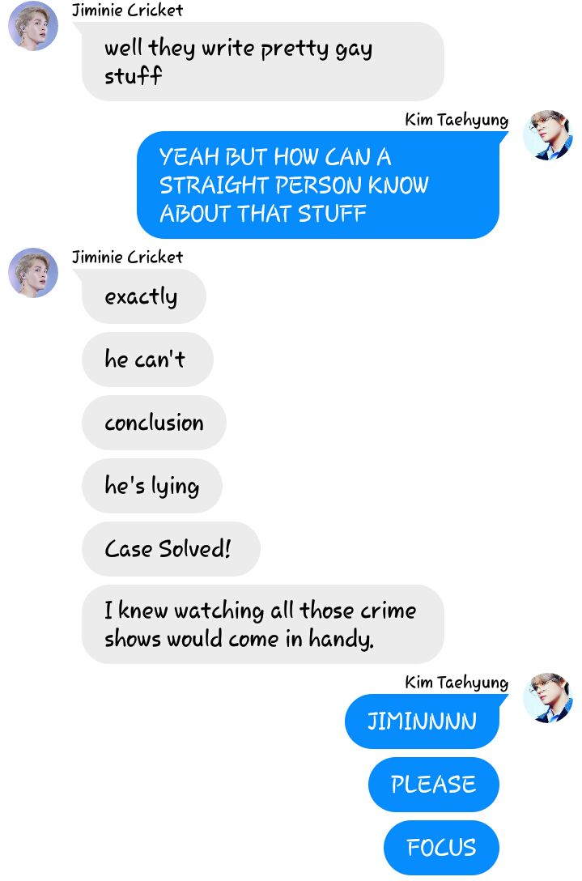Click the 'I knew watching all those crime shows' message
Viewport: 582px width, 881px height.
[x=263, y=624]
